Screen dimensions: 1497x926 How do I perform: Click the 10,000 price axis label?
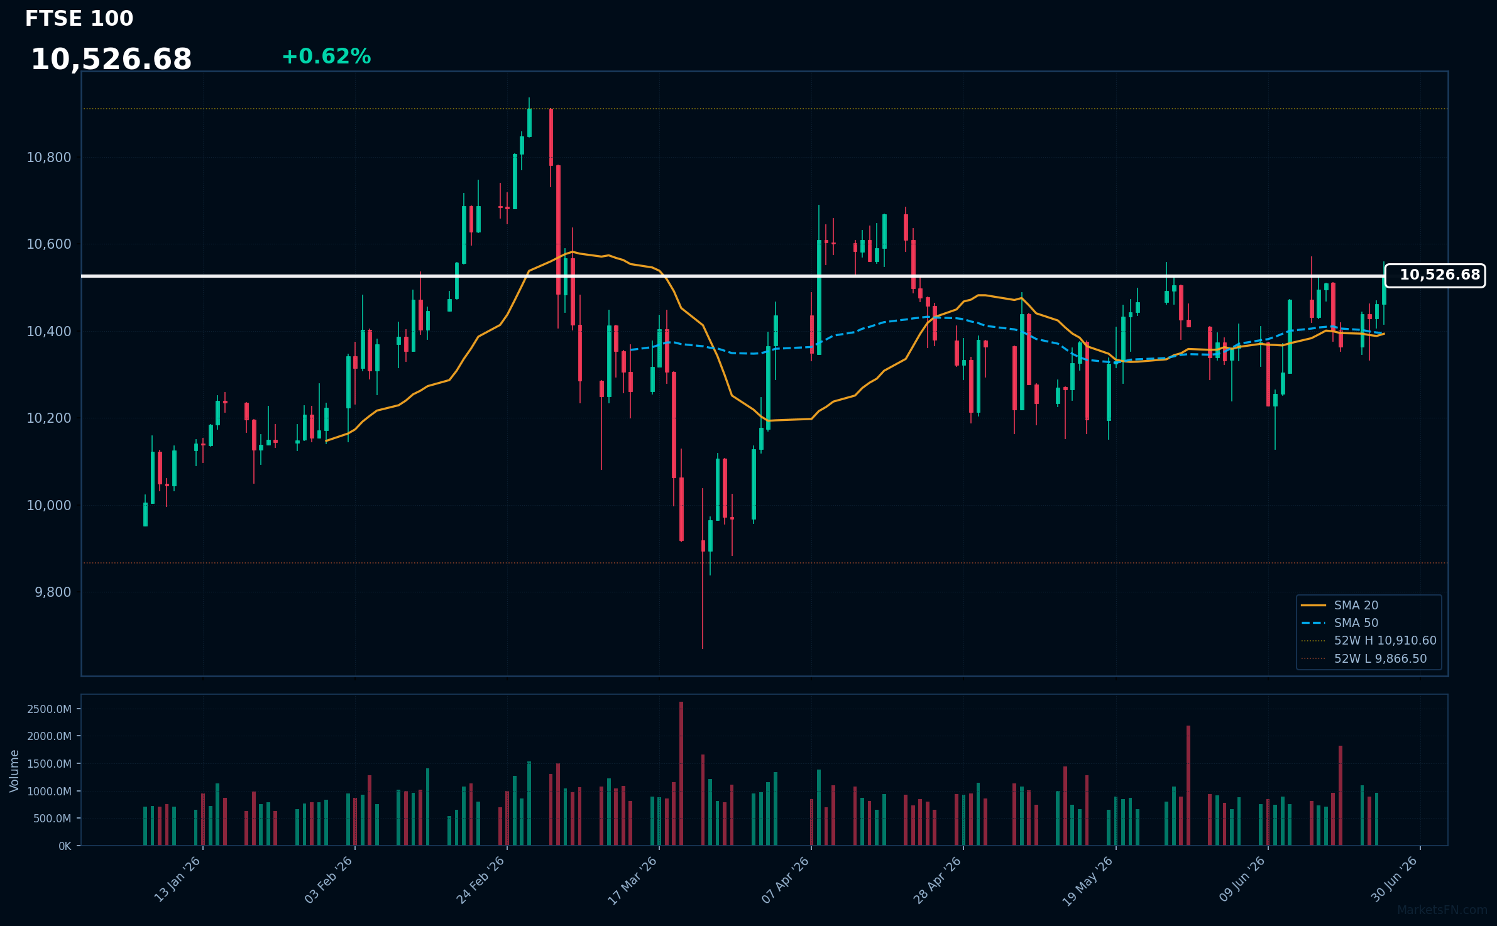(x=49, y=506)
